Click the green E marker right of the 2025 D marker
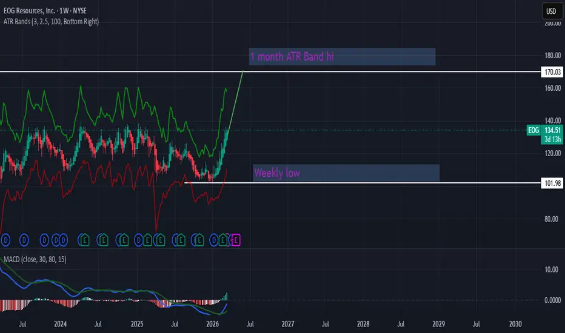Viewport: 565px width, 333px height. 148,240
